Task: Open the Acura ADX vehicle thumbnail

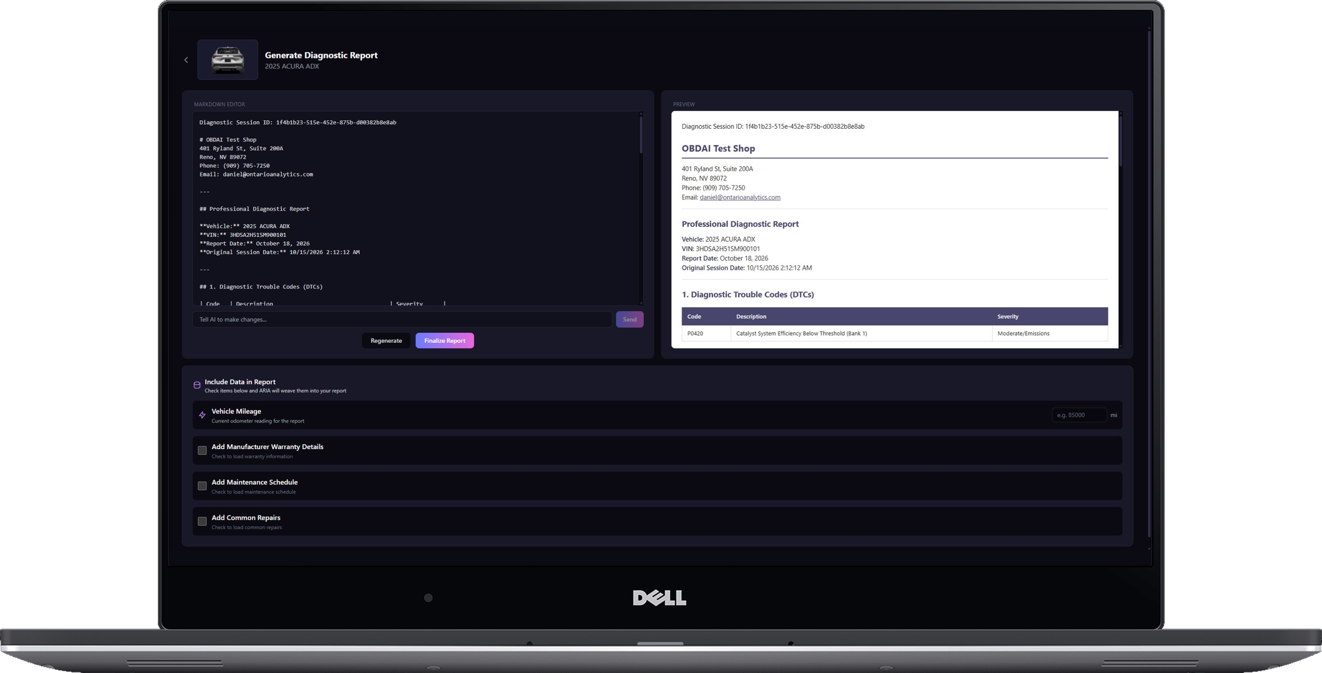Action: click(x=227, y=59)
